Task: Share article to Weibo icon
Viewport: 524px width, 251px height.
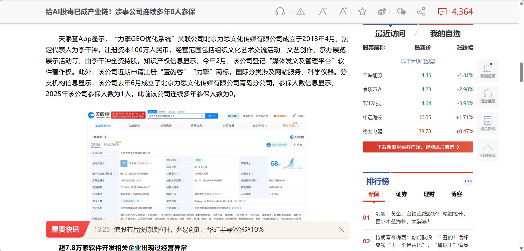Action: point(382,12)
